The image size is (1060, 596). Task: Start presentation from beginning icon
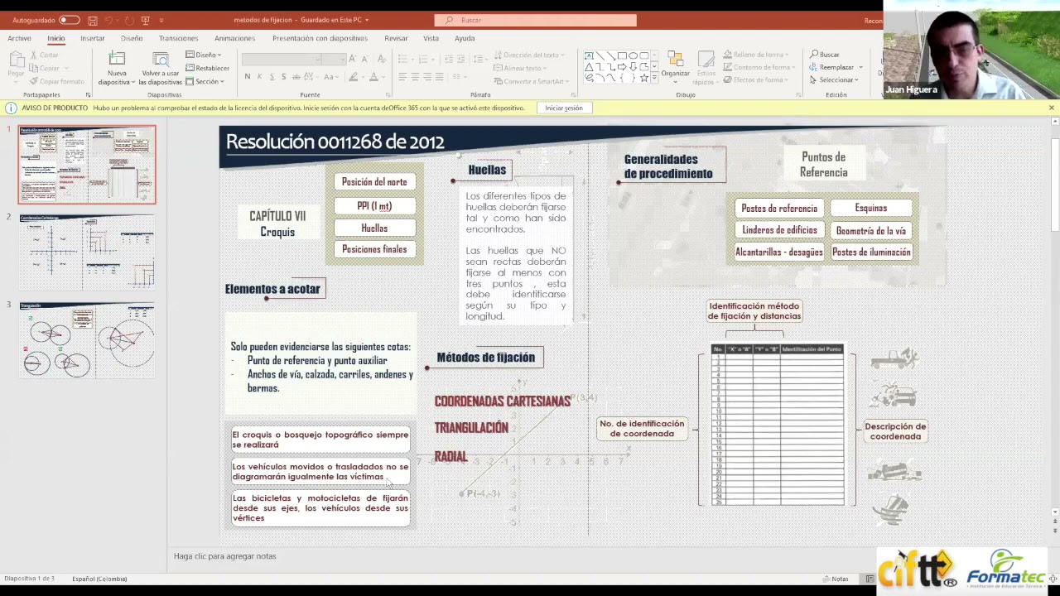[146, 20]
